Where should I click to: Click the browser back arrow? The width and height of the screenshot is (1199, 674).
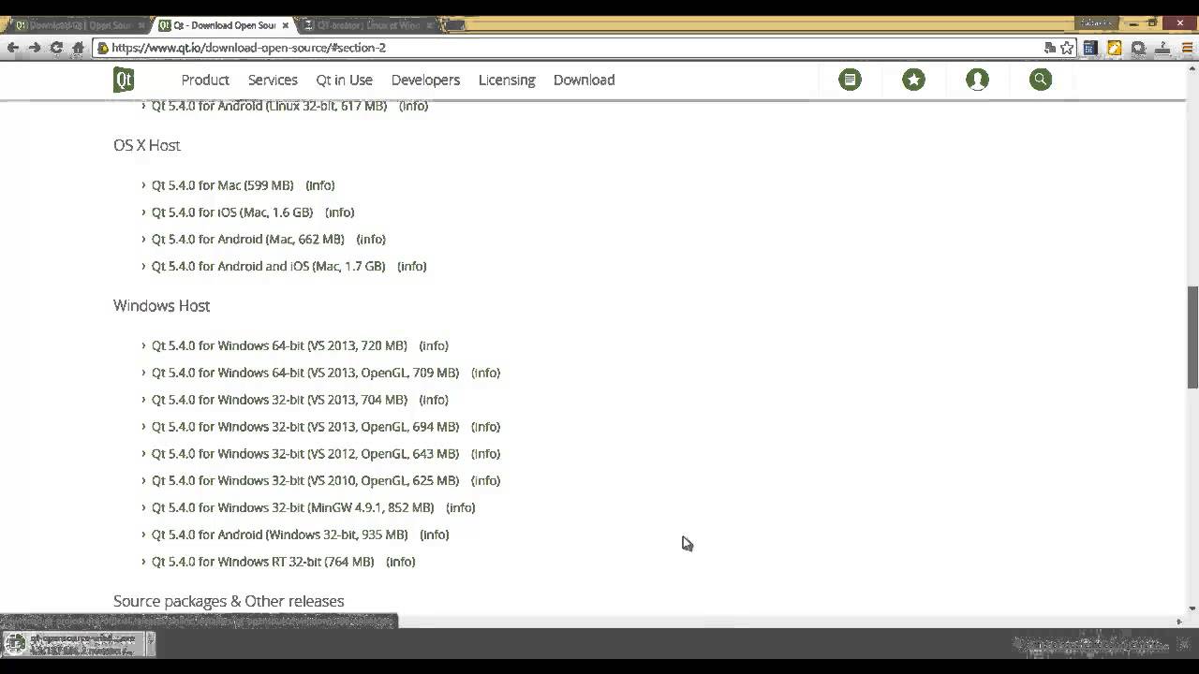pyautogui.click(x=12, y=48)
